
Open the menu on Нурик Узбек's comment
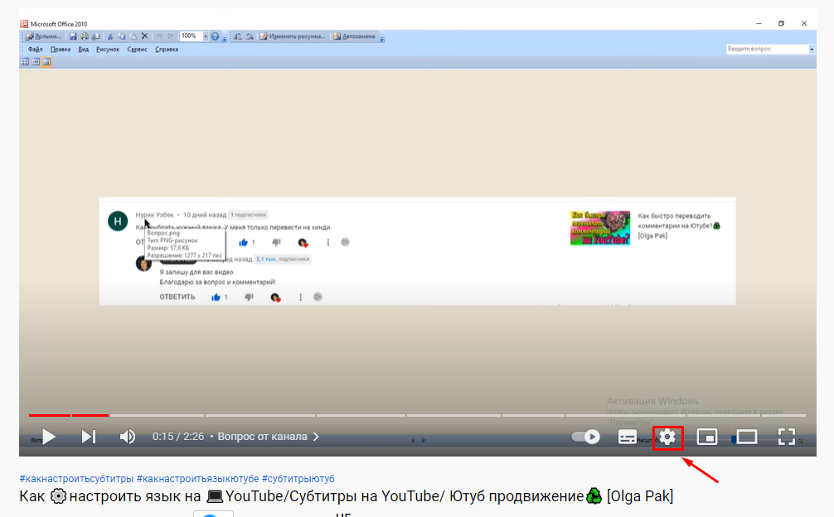point(328,242)
